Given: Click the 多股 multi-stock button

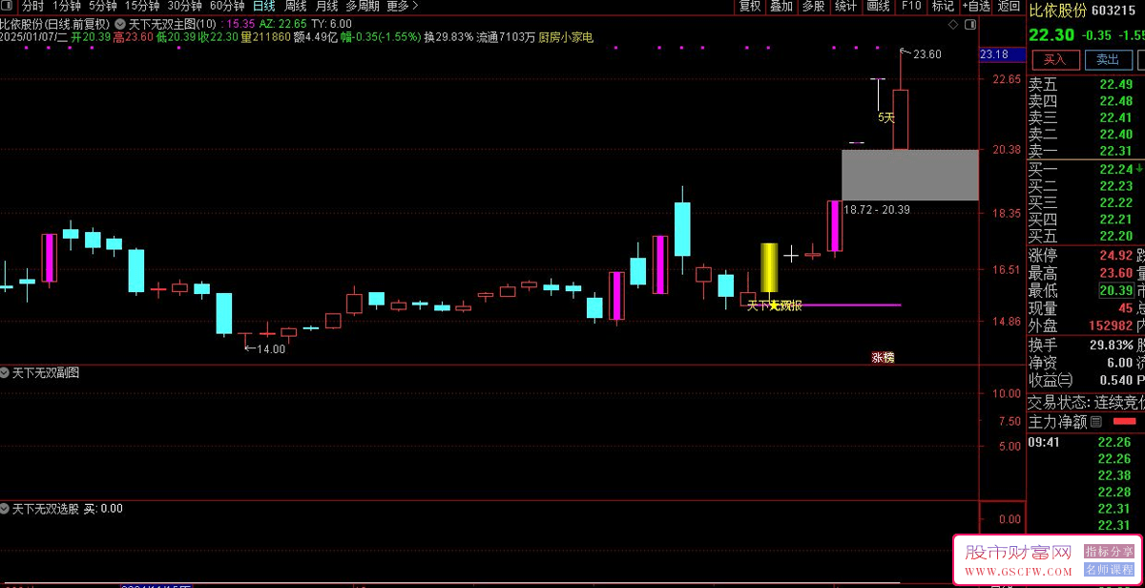Looking at the screenshot, I should pyautogui.click(x=813, y=6).
